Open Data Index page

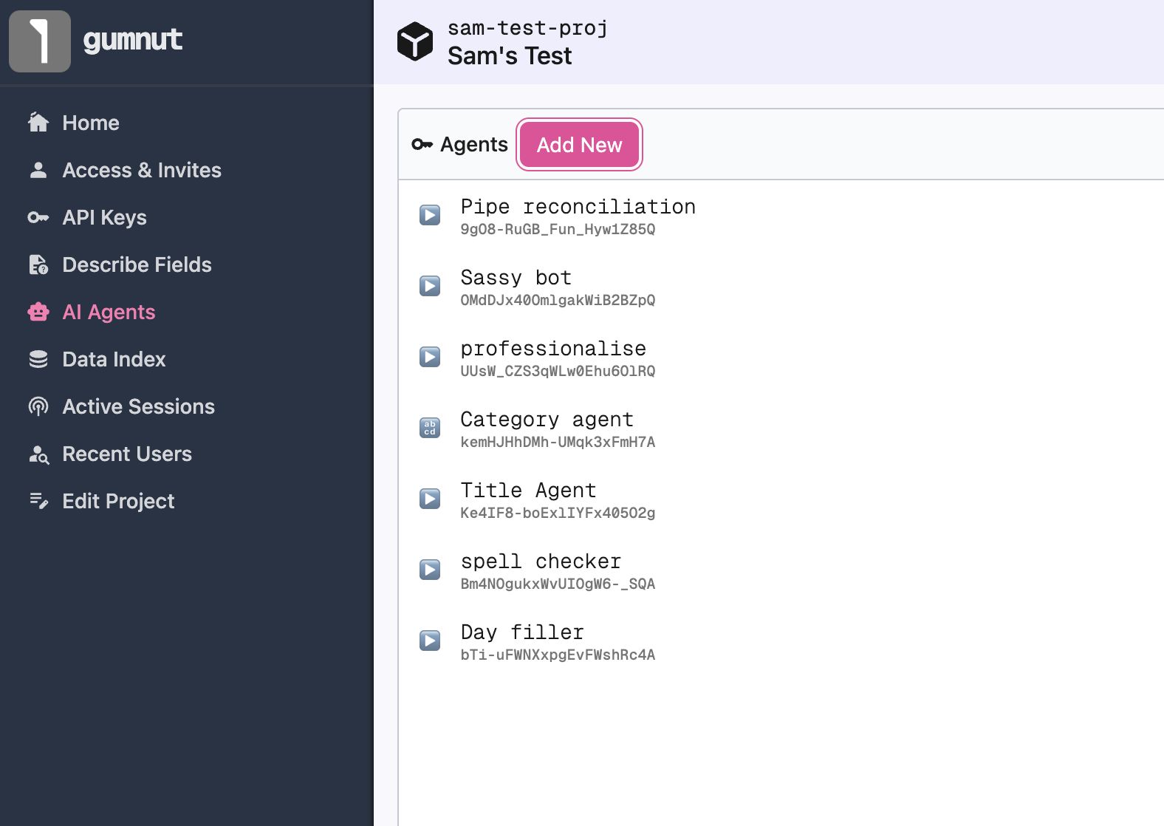click(x=114, y=359)
